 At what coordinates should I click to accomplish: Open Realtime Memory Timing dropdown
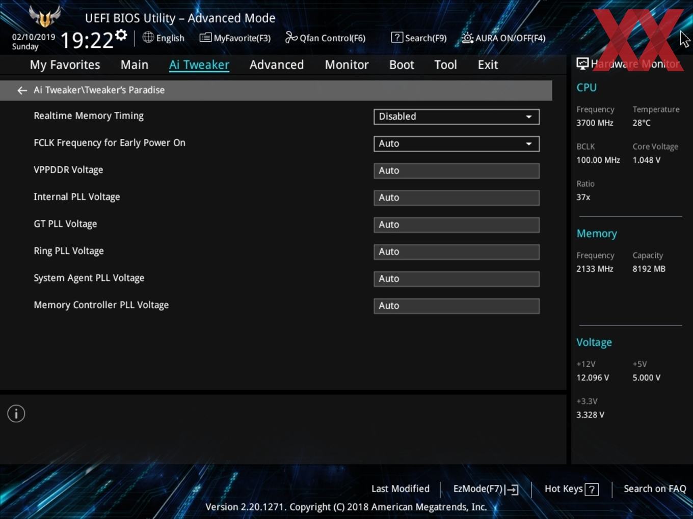click(x=457, y=117)
